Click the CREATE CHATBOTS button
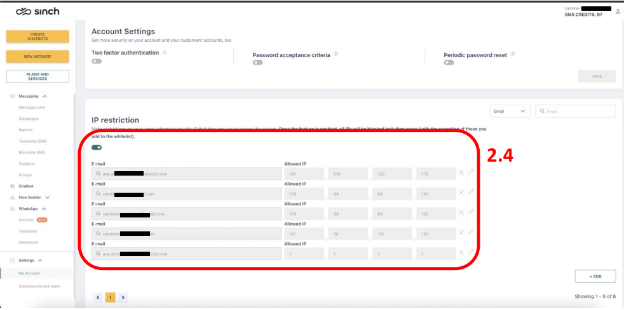624x310 pixels. [37, 37]
